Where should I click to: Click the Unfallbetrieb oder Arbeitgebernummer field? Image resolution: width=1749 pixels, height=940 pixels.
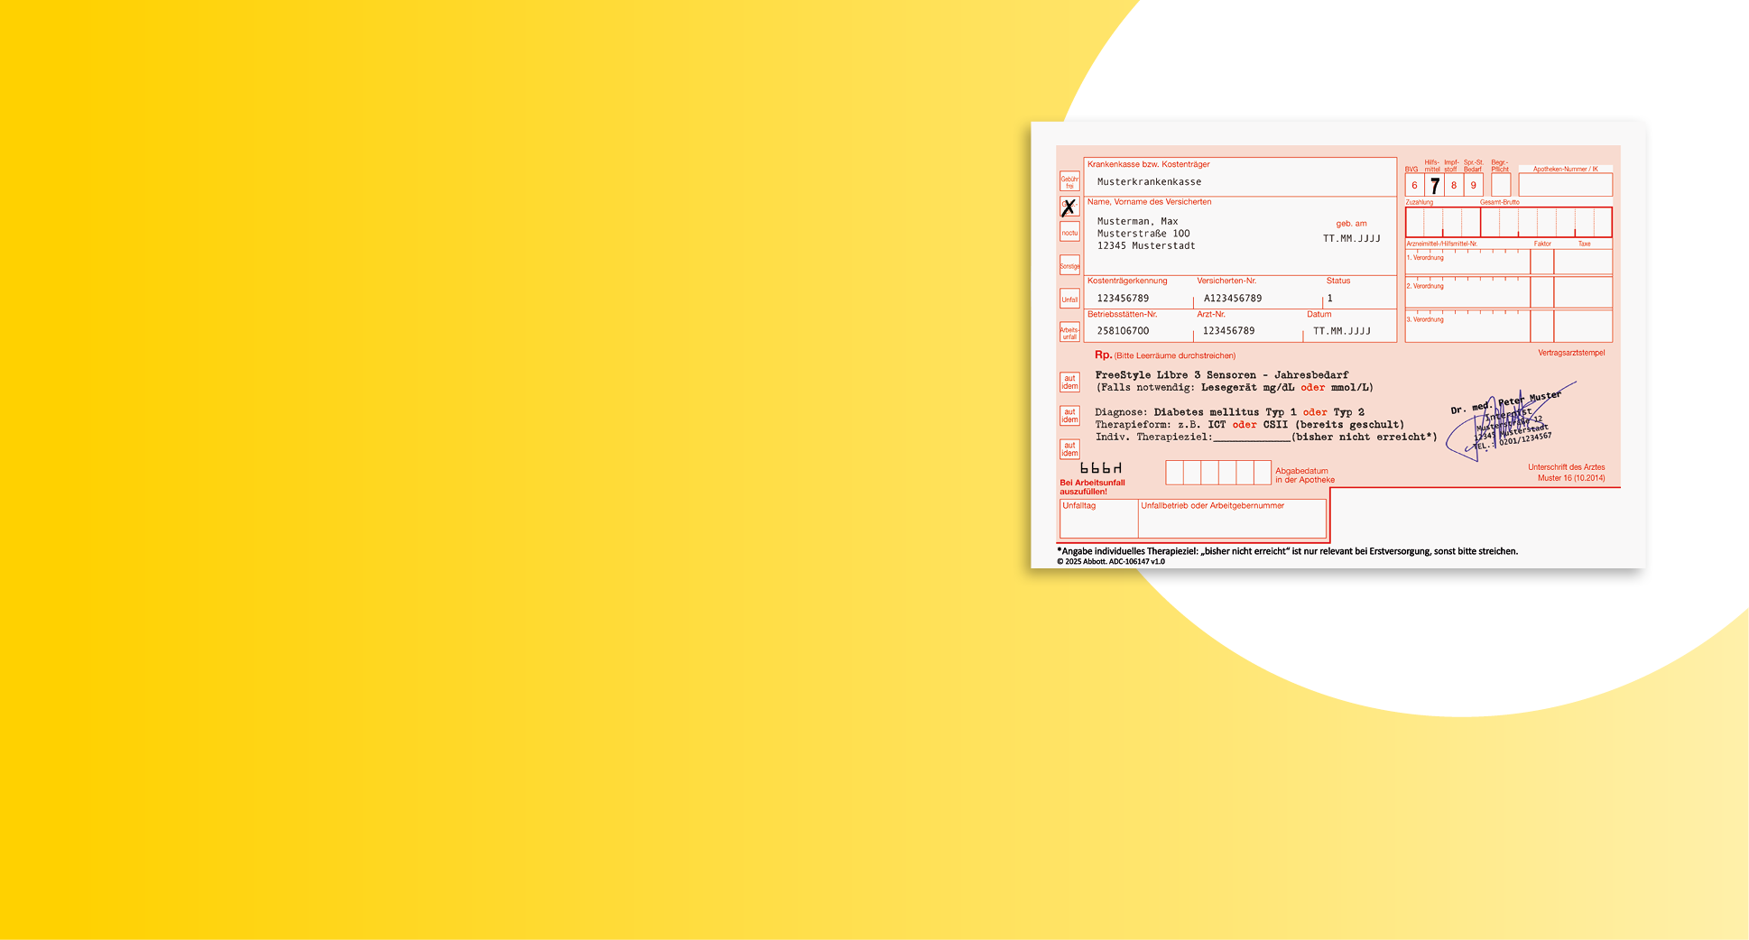click(x=1233, y=519)
